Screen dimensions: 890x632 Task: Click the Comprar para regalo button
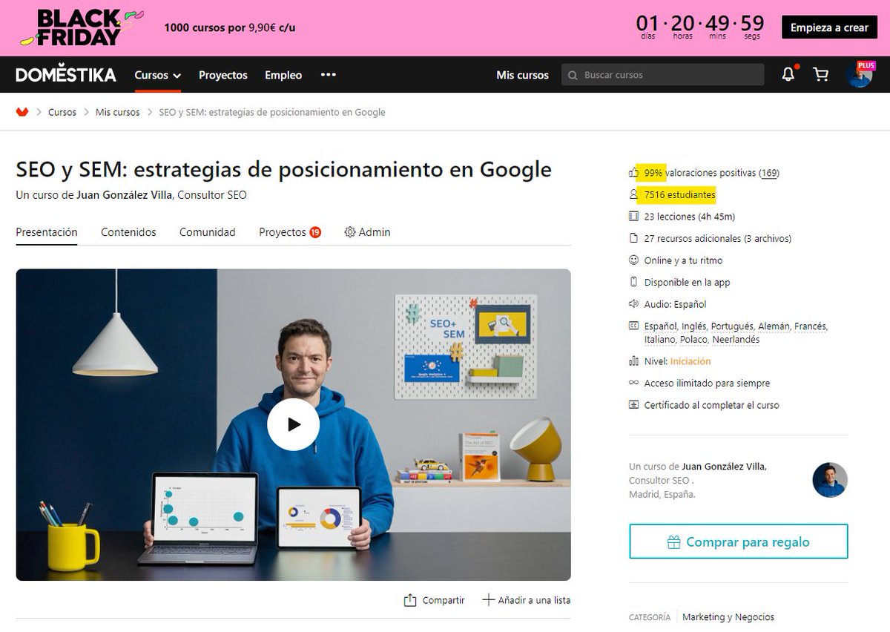pyautogui.click(x=738, y=542)
